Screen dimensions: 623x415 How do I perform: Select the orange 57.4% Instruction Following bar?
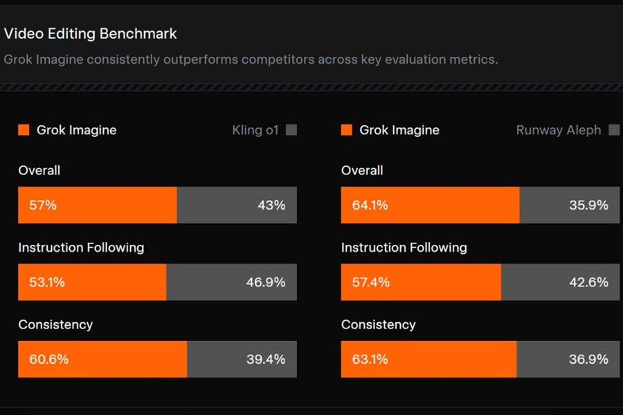[421, 282]
